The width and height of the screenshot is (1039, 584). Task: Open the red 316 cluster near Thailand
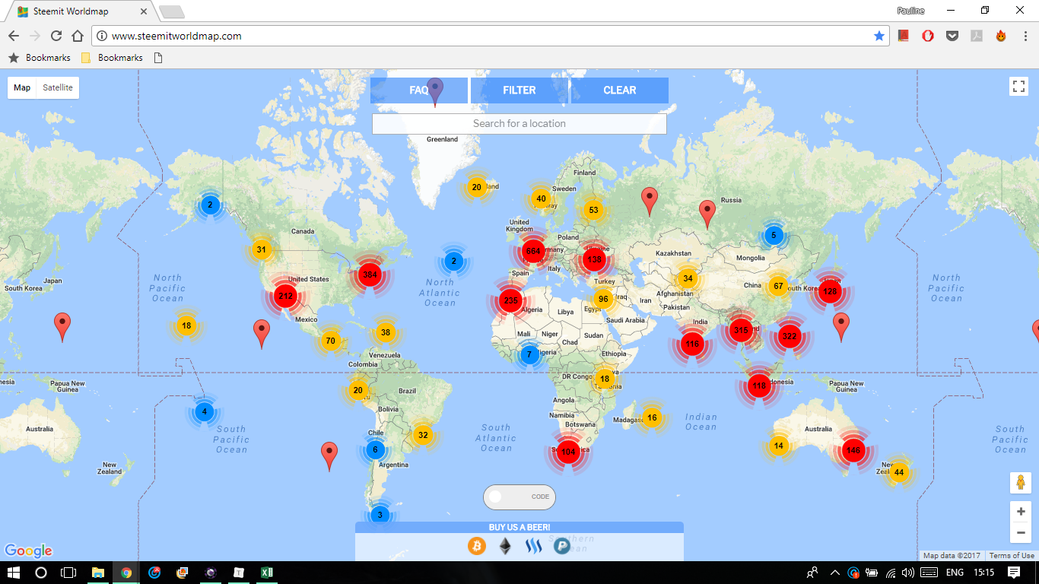(740, 330)
